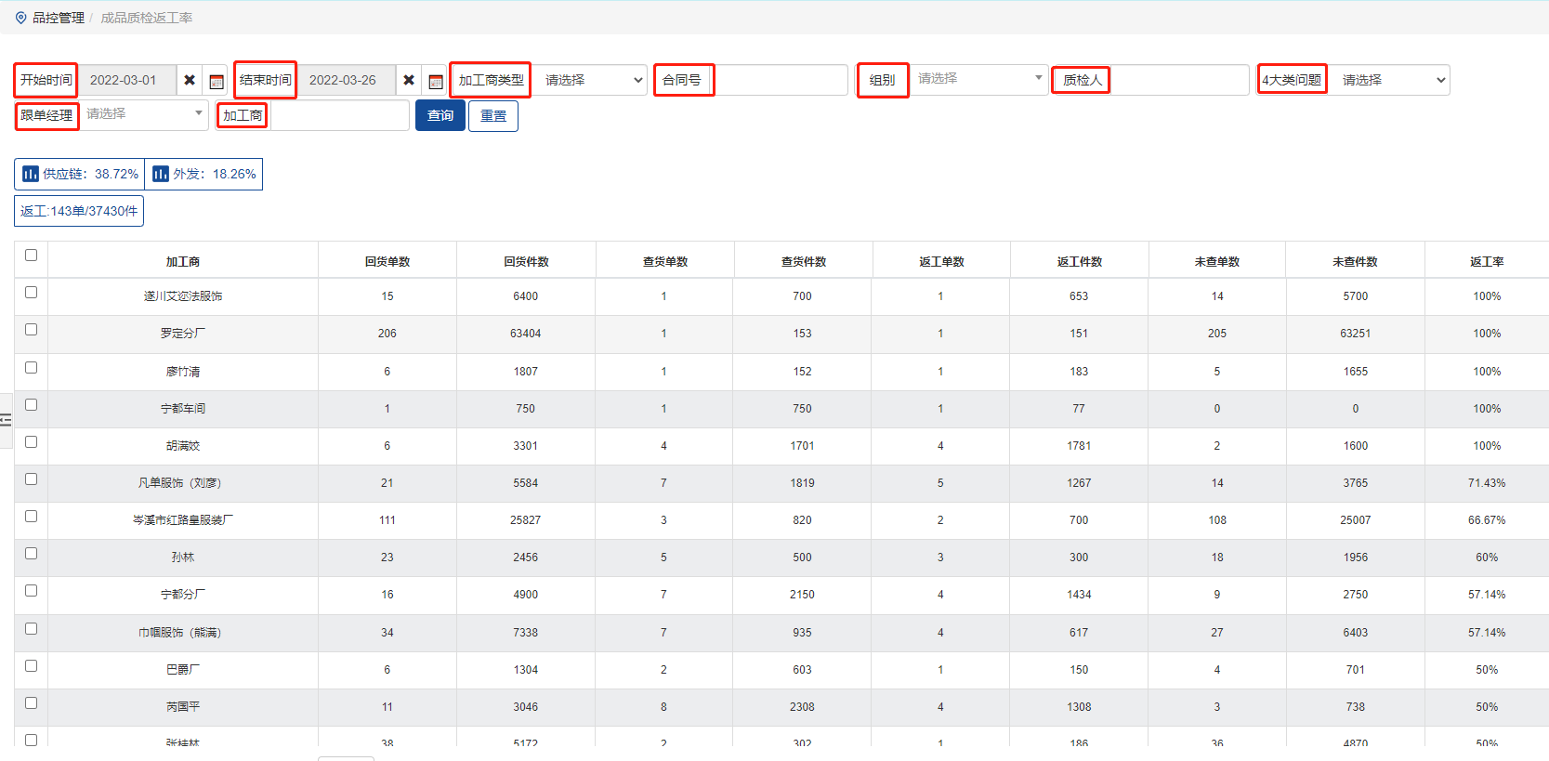1549x761 pixels.
Task: Sort by the 返工率 column header
Action: [1486, 262]
